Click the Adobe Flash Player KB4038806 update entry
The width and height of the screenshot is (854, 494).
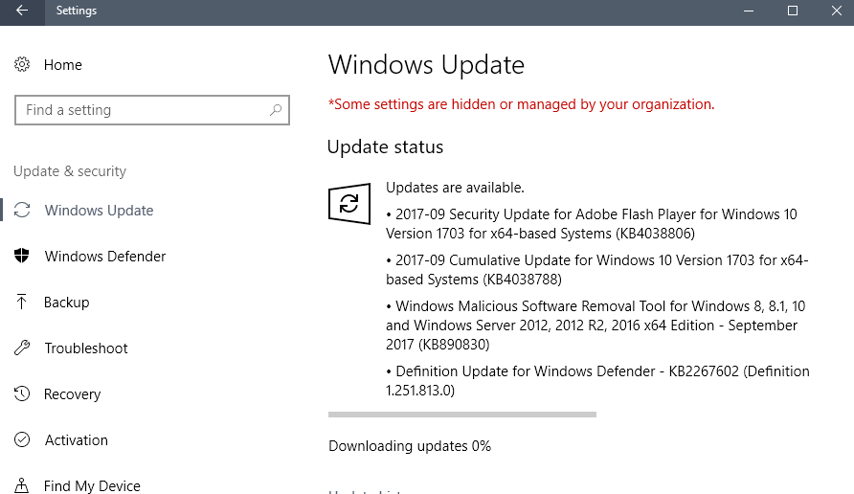[592, 224]
